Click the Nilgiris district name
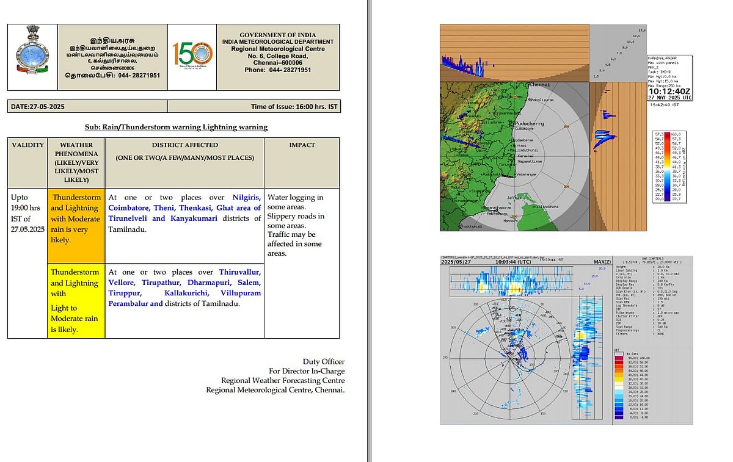Screen dimensions: 733x462 246,197
